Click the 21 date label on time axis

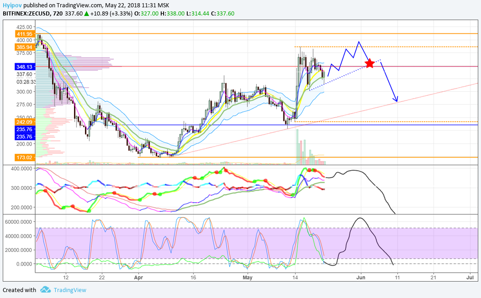click(x=433, y=277)
